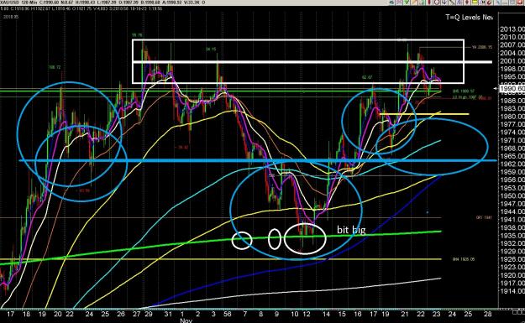Click the 2013.00 price axis label

pos(512,29)
